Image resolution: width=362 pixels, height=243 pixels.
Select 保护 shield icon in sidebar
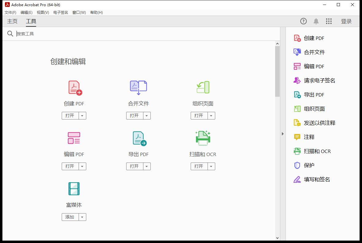[297, 165]
